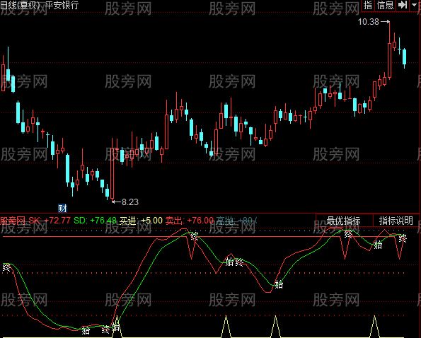The height and width of the screenshot is (338, 421).
Task: Click the 高抛 indicator value
Action: (236, 221)
